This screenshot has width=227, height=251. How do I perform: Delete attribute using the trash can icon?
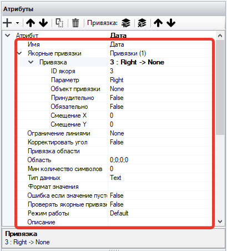click(x=75, y=23)
